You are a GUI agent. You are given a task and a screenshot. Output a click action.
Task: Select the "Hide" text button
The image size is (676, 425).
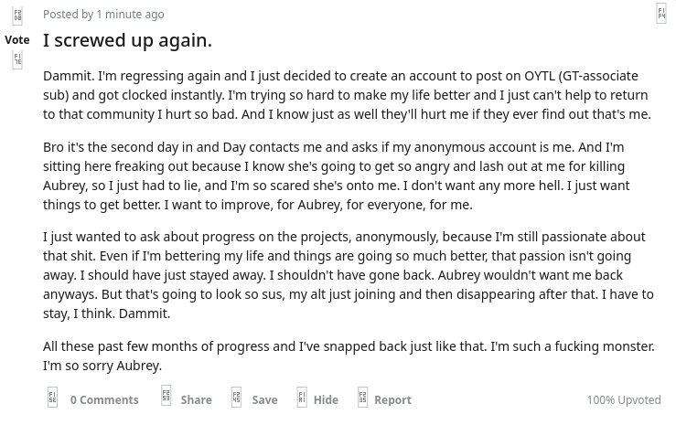tap(326, 399)
